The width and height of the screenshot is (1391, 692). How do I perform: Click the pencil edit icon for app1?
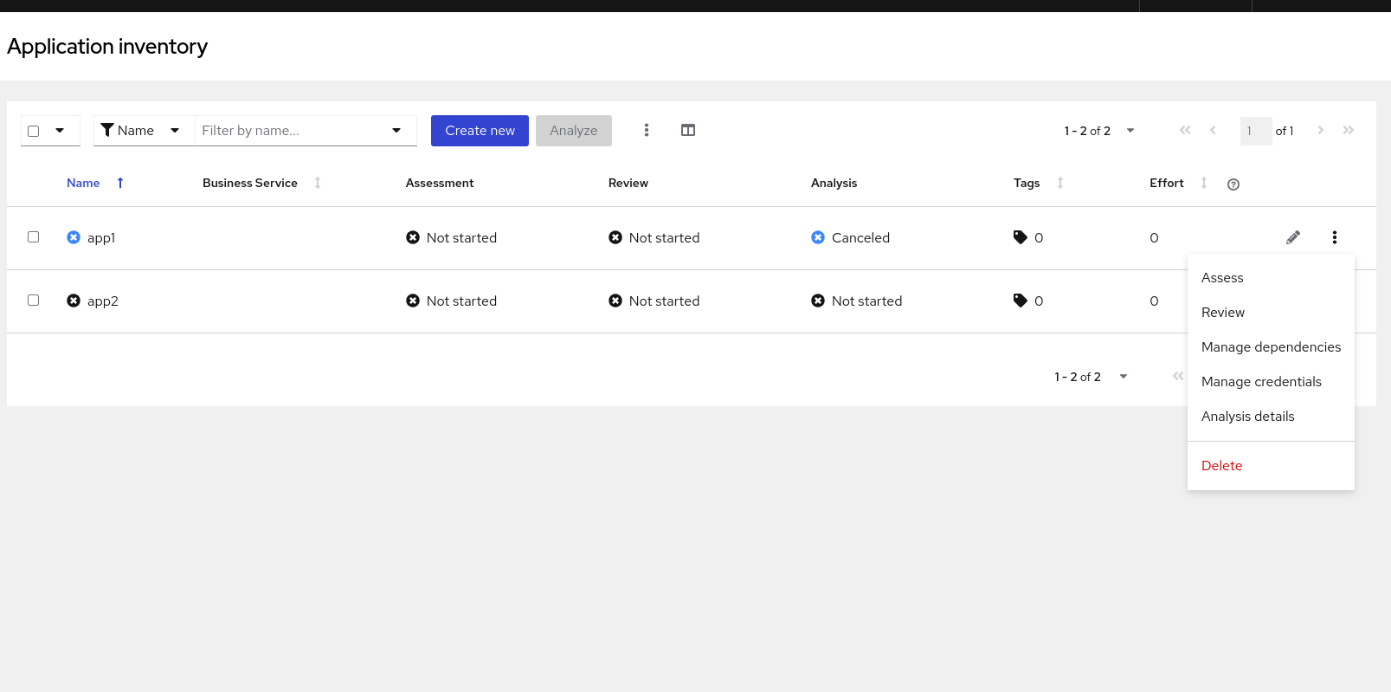coord(1293,237)
